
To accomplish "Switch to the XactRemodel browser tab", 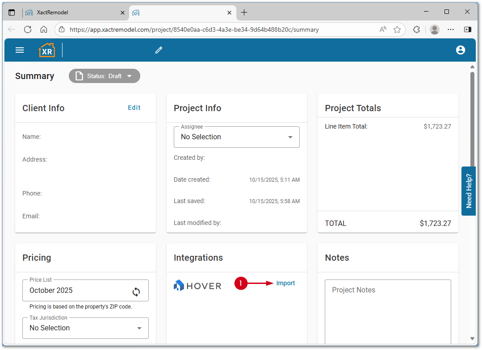I will click(73, 12).
